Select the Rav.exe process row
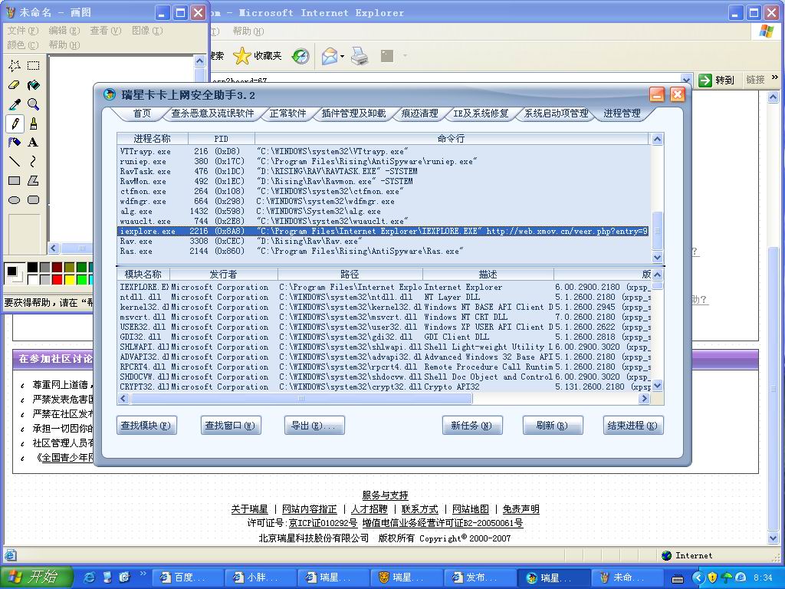This screenshot has width=785, height=589. coord(383,242)
